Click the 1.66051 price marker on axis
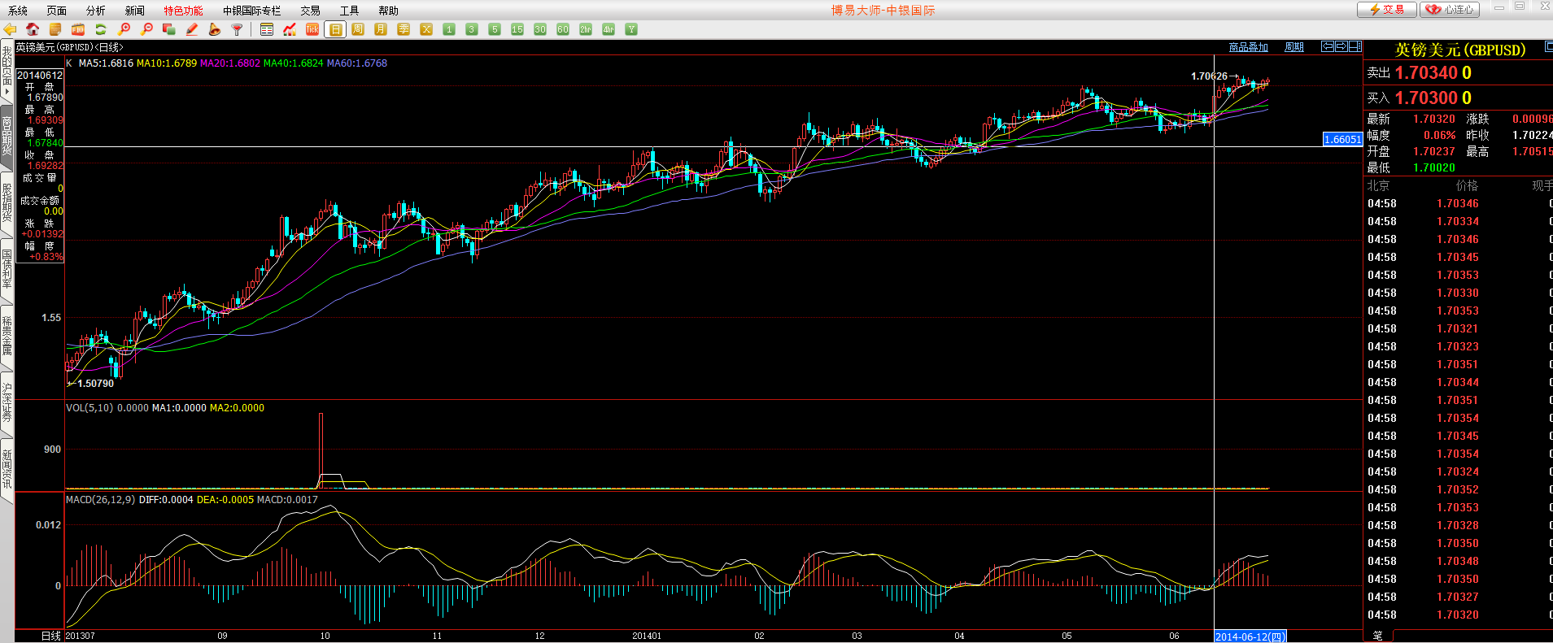 [1342, 139]
